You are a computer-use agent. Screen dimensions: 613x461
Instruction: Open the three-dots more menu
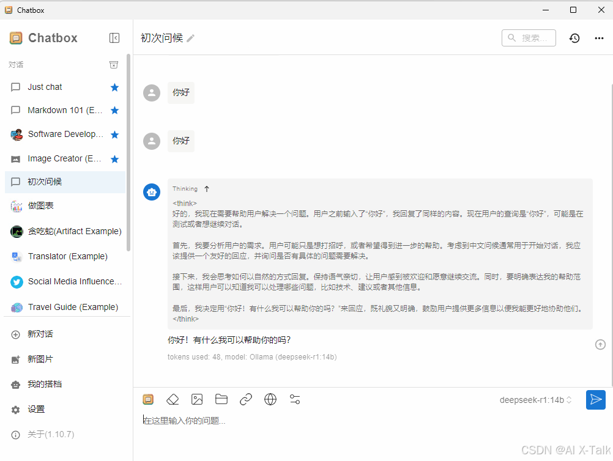599,38
